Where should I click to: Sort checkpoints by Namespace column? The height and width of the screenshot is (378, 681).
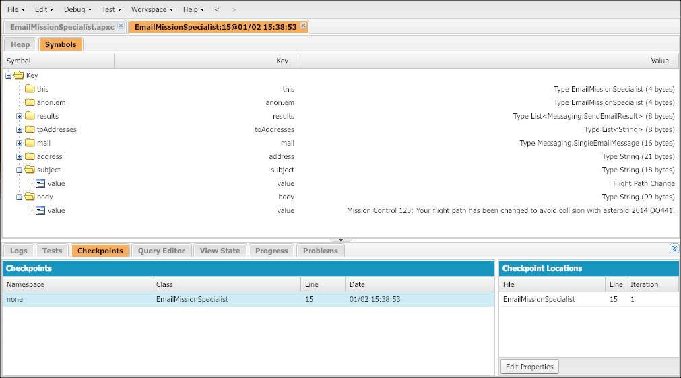pyautogui.click(x=77, y=284)
